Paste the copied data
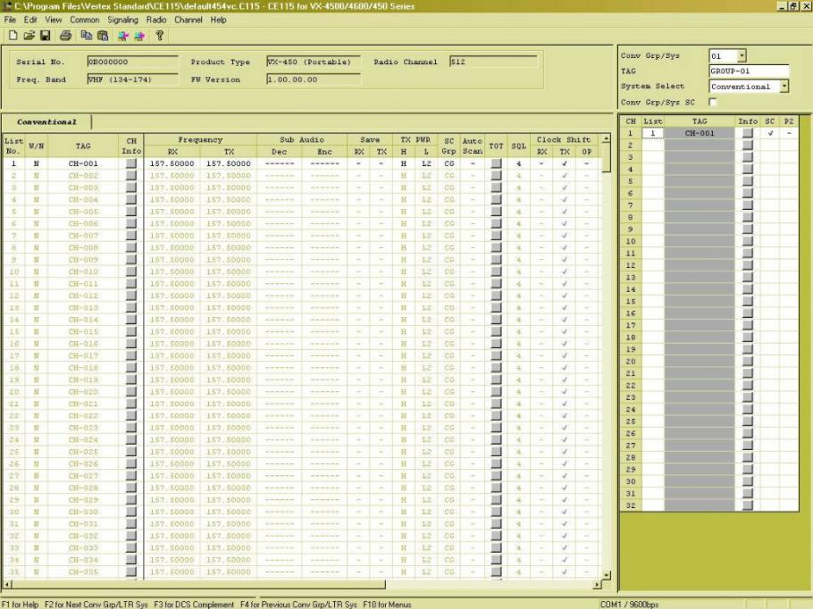This screenshot has height=609, width=813. [x=104, y=36]
